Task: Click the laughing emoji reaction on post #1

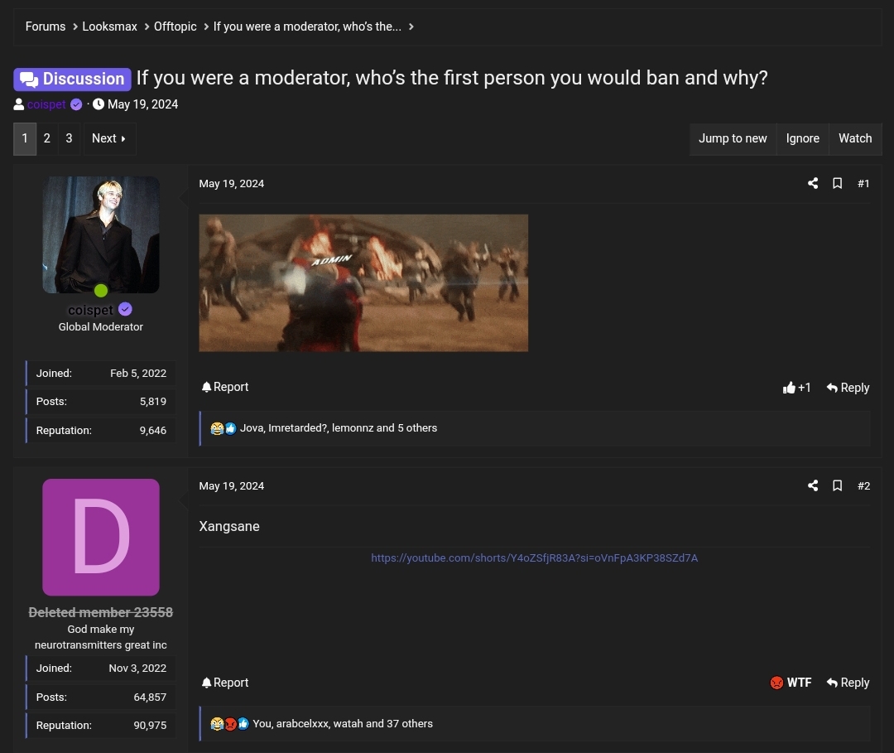Action: [217, 428]
